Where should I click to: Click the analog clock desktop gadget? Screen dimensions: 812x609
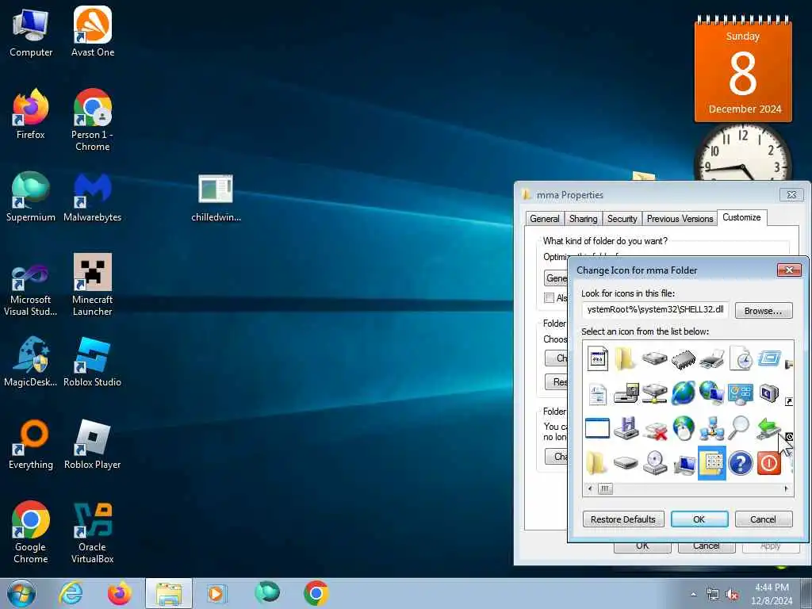pos(743,153)
